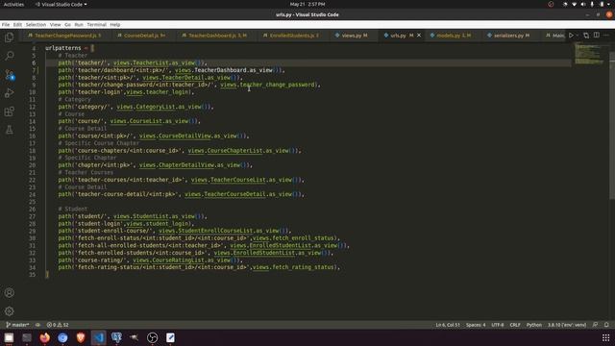Expand Run button dropdown arrow
Screen dimensions: 615x346
coord(578,36)
